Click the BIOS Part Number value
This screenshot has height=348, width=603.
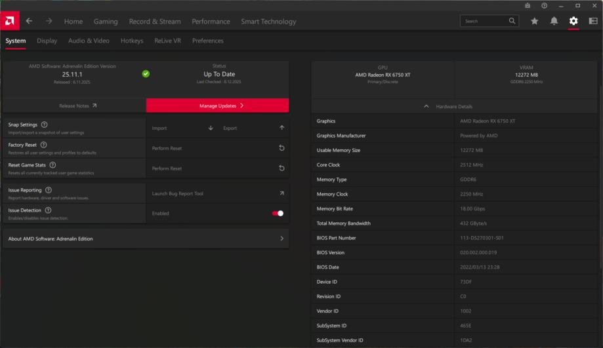[x=482, y=238]
